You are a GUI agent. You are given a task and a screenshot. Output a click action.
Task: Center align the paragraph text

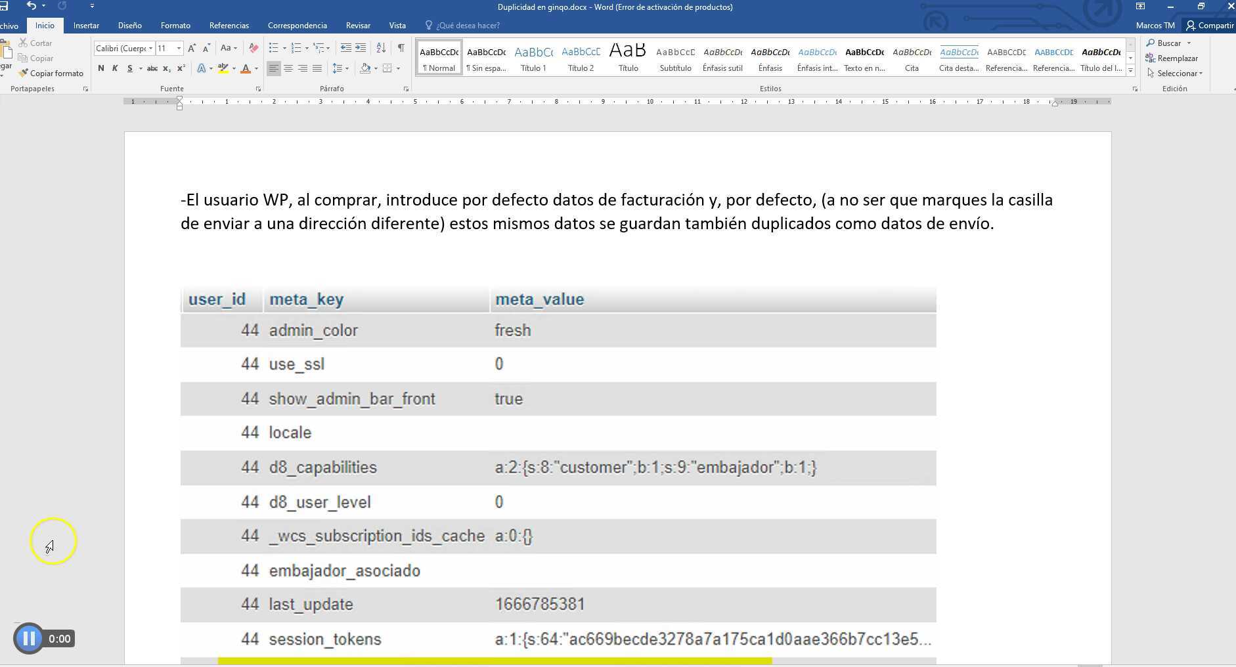(x=288, y=68)
